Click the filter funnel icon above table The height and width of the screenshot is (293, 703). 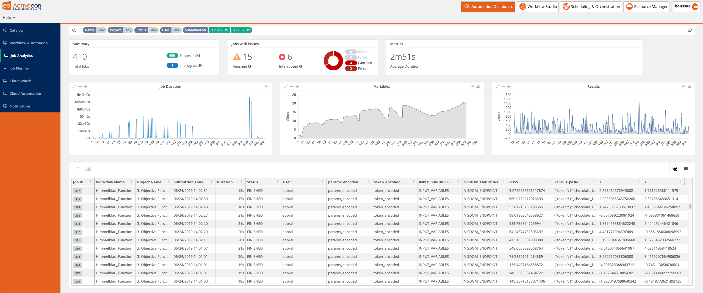coord(78,168)
